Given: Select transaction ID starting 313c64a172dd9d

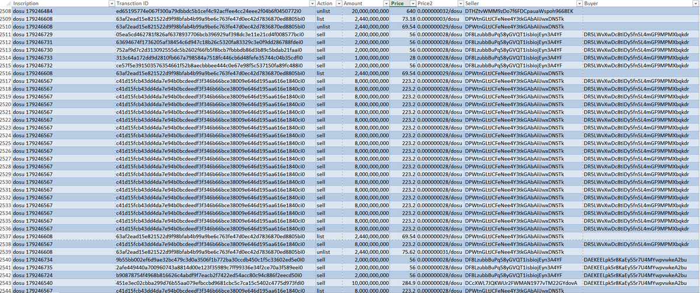Looking at the screenshot, I should click(x=215, y=58).
